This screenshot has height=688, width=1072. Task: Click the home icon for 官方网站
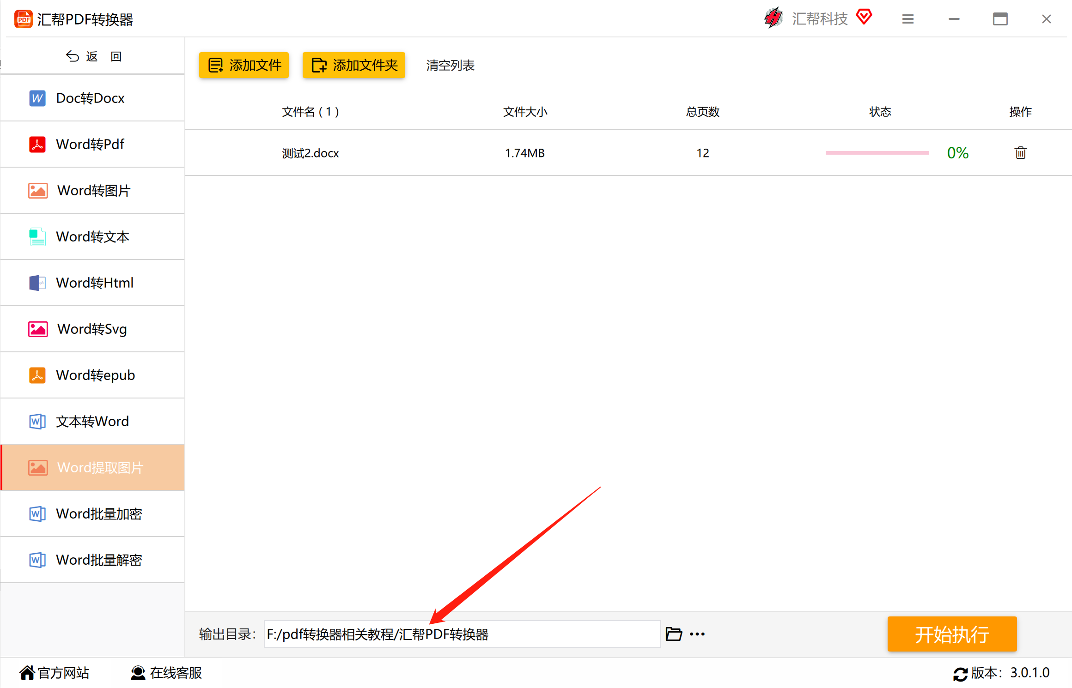click(x=27, y=673)
